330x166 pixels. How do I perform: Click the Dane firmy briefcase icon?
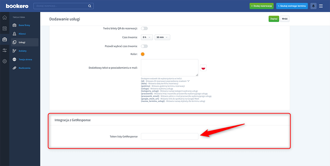pyautogui.click(x=15, y=25)
